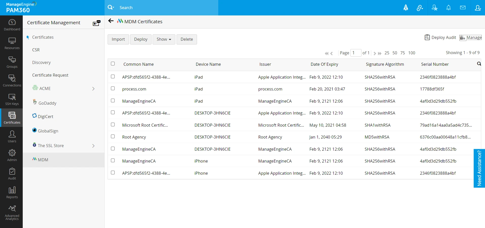Screen dimensions: 485x228
Task: Open the mail envelope icon
Action: tap(463, 8)
